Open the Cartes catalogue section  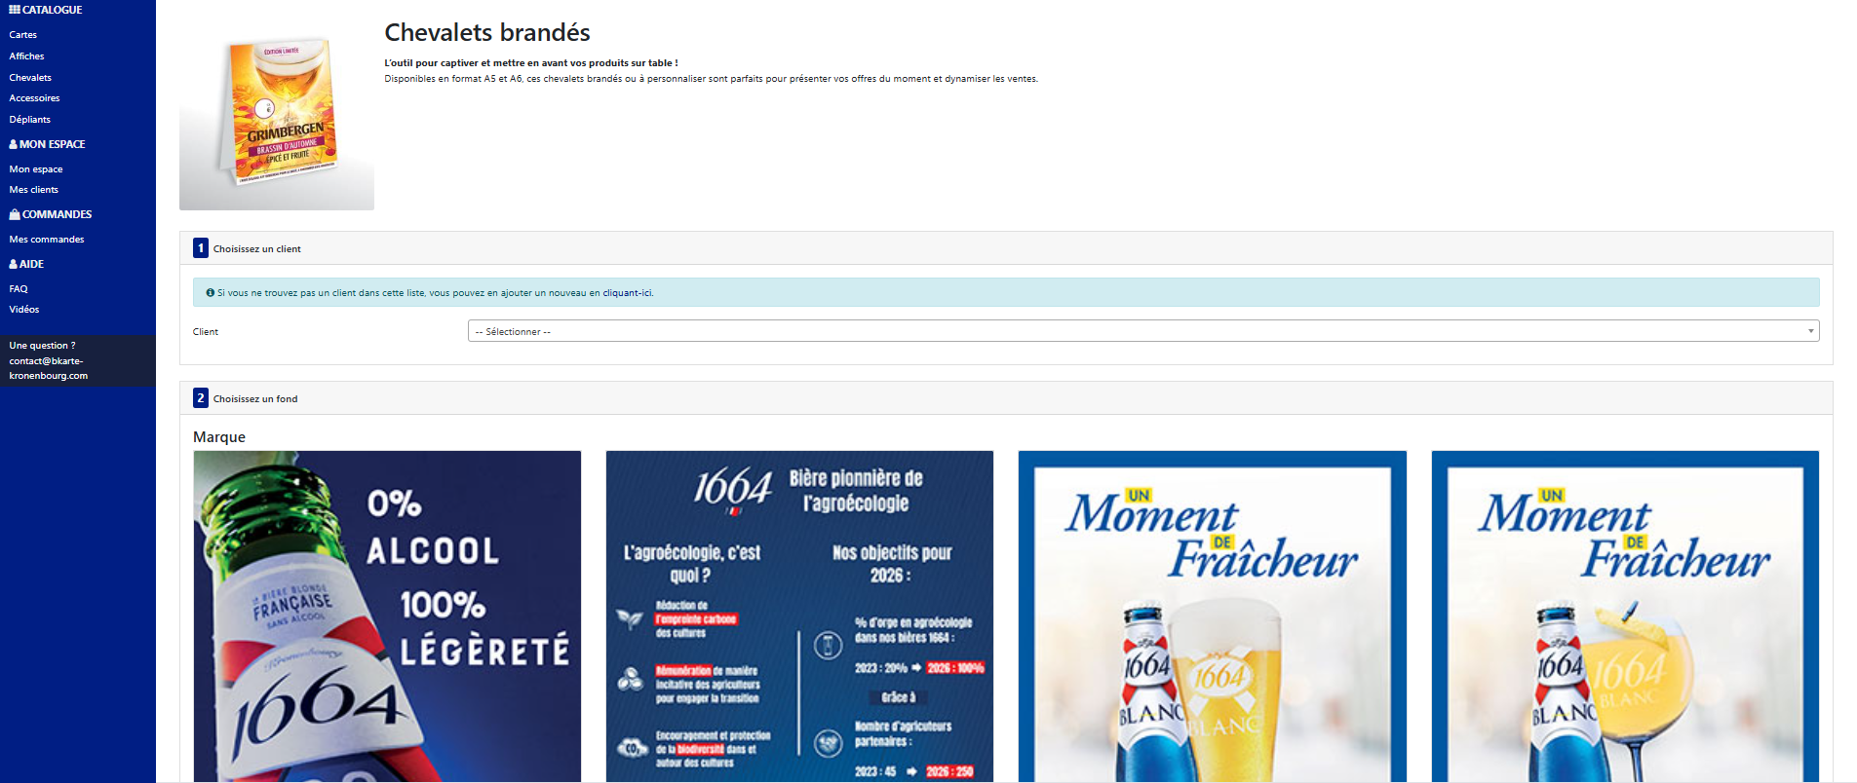coord(23,35)
